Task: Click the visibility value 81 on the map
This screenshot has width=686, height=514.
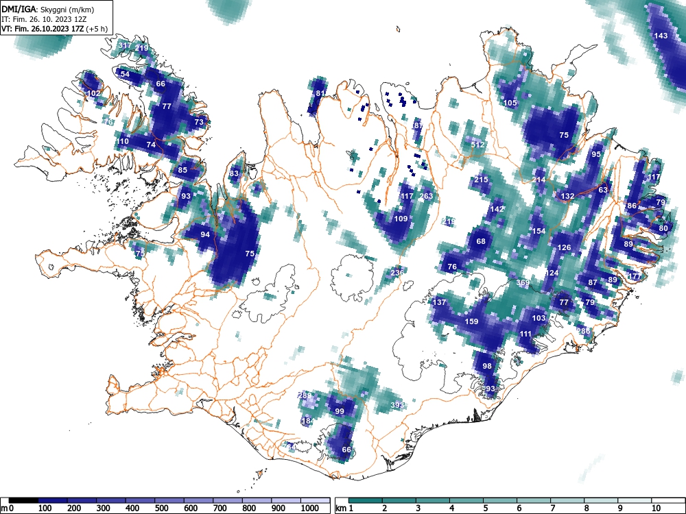Action: tap(320, 93)
